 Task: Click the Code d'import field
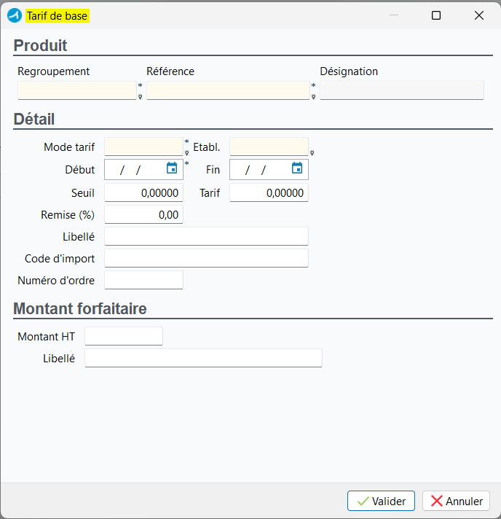(206, 258)
